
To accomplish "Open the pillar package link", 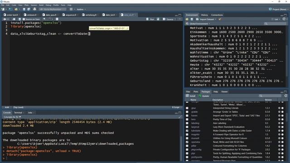I will (193, 146).
